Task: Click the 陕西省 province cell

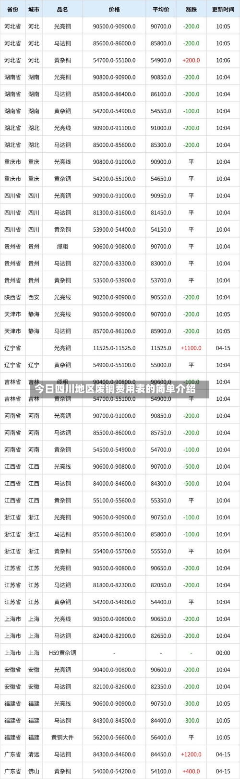Action: click(x=12, y=297)
